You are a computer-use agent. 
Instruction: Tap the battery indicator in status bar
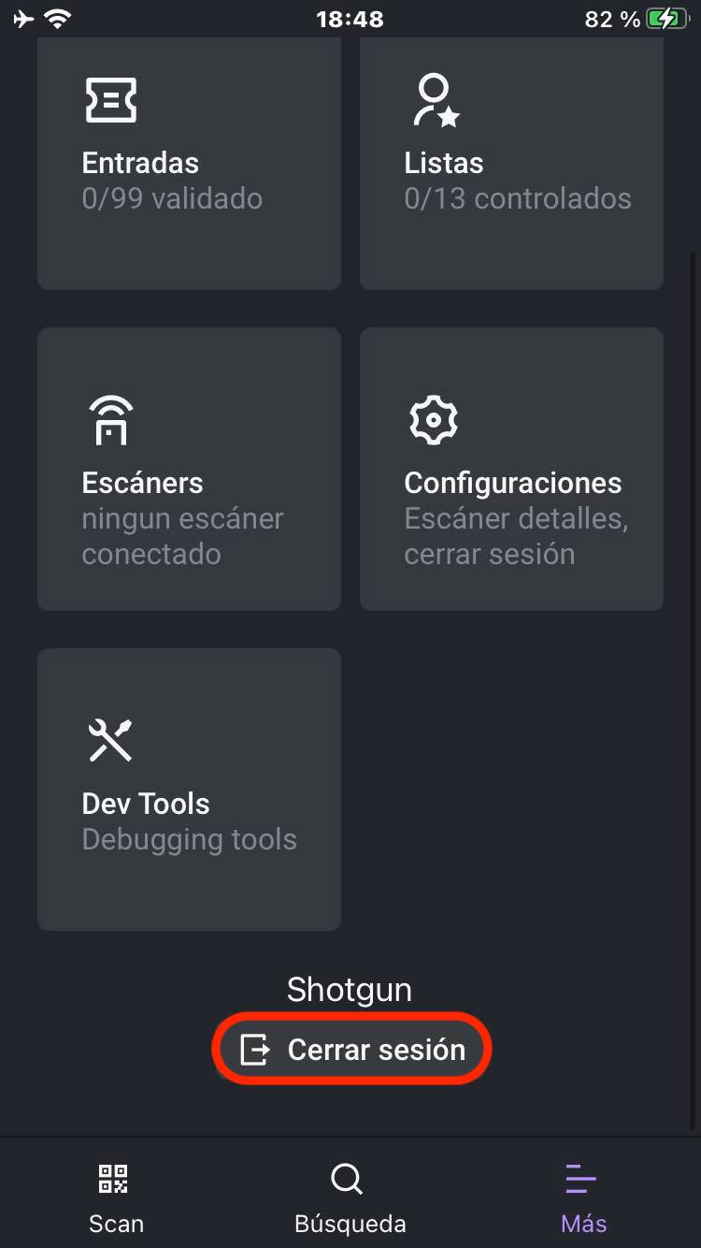coord(667,19)
